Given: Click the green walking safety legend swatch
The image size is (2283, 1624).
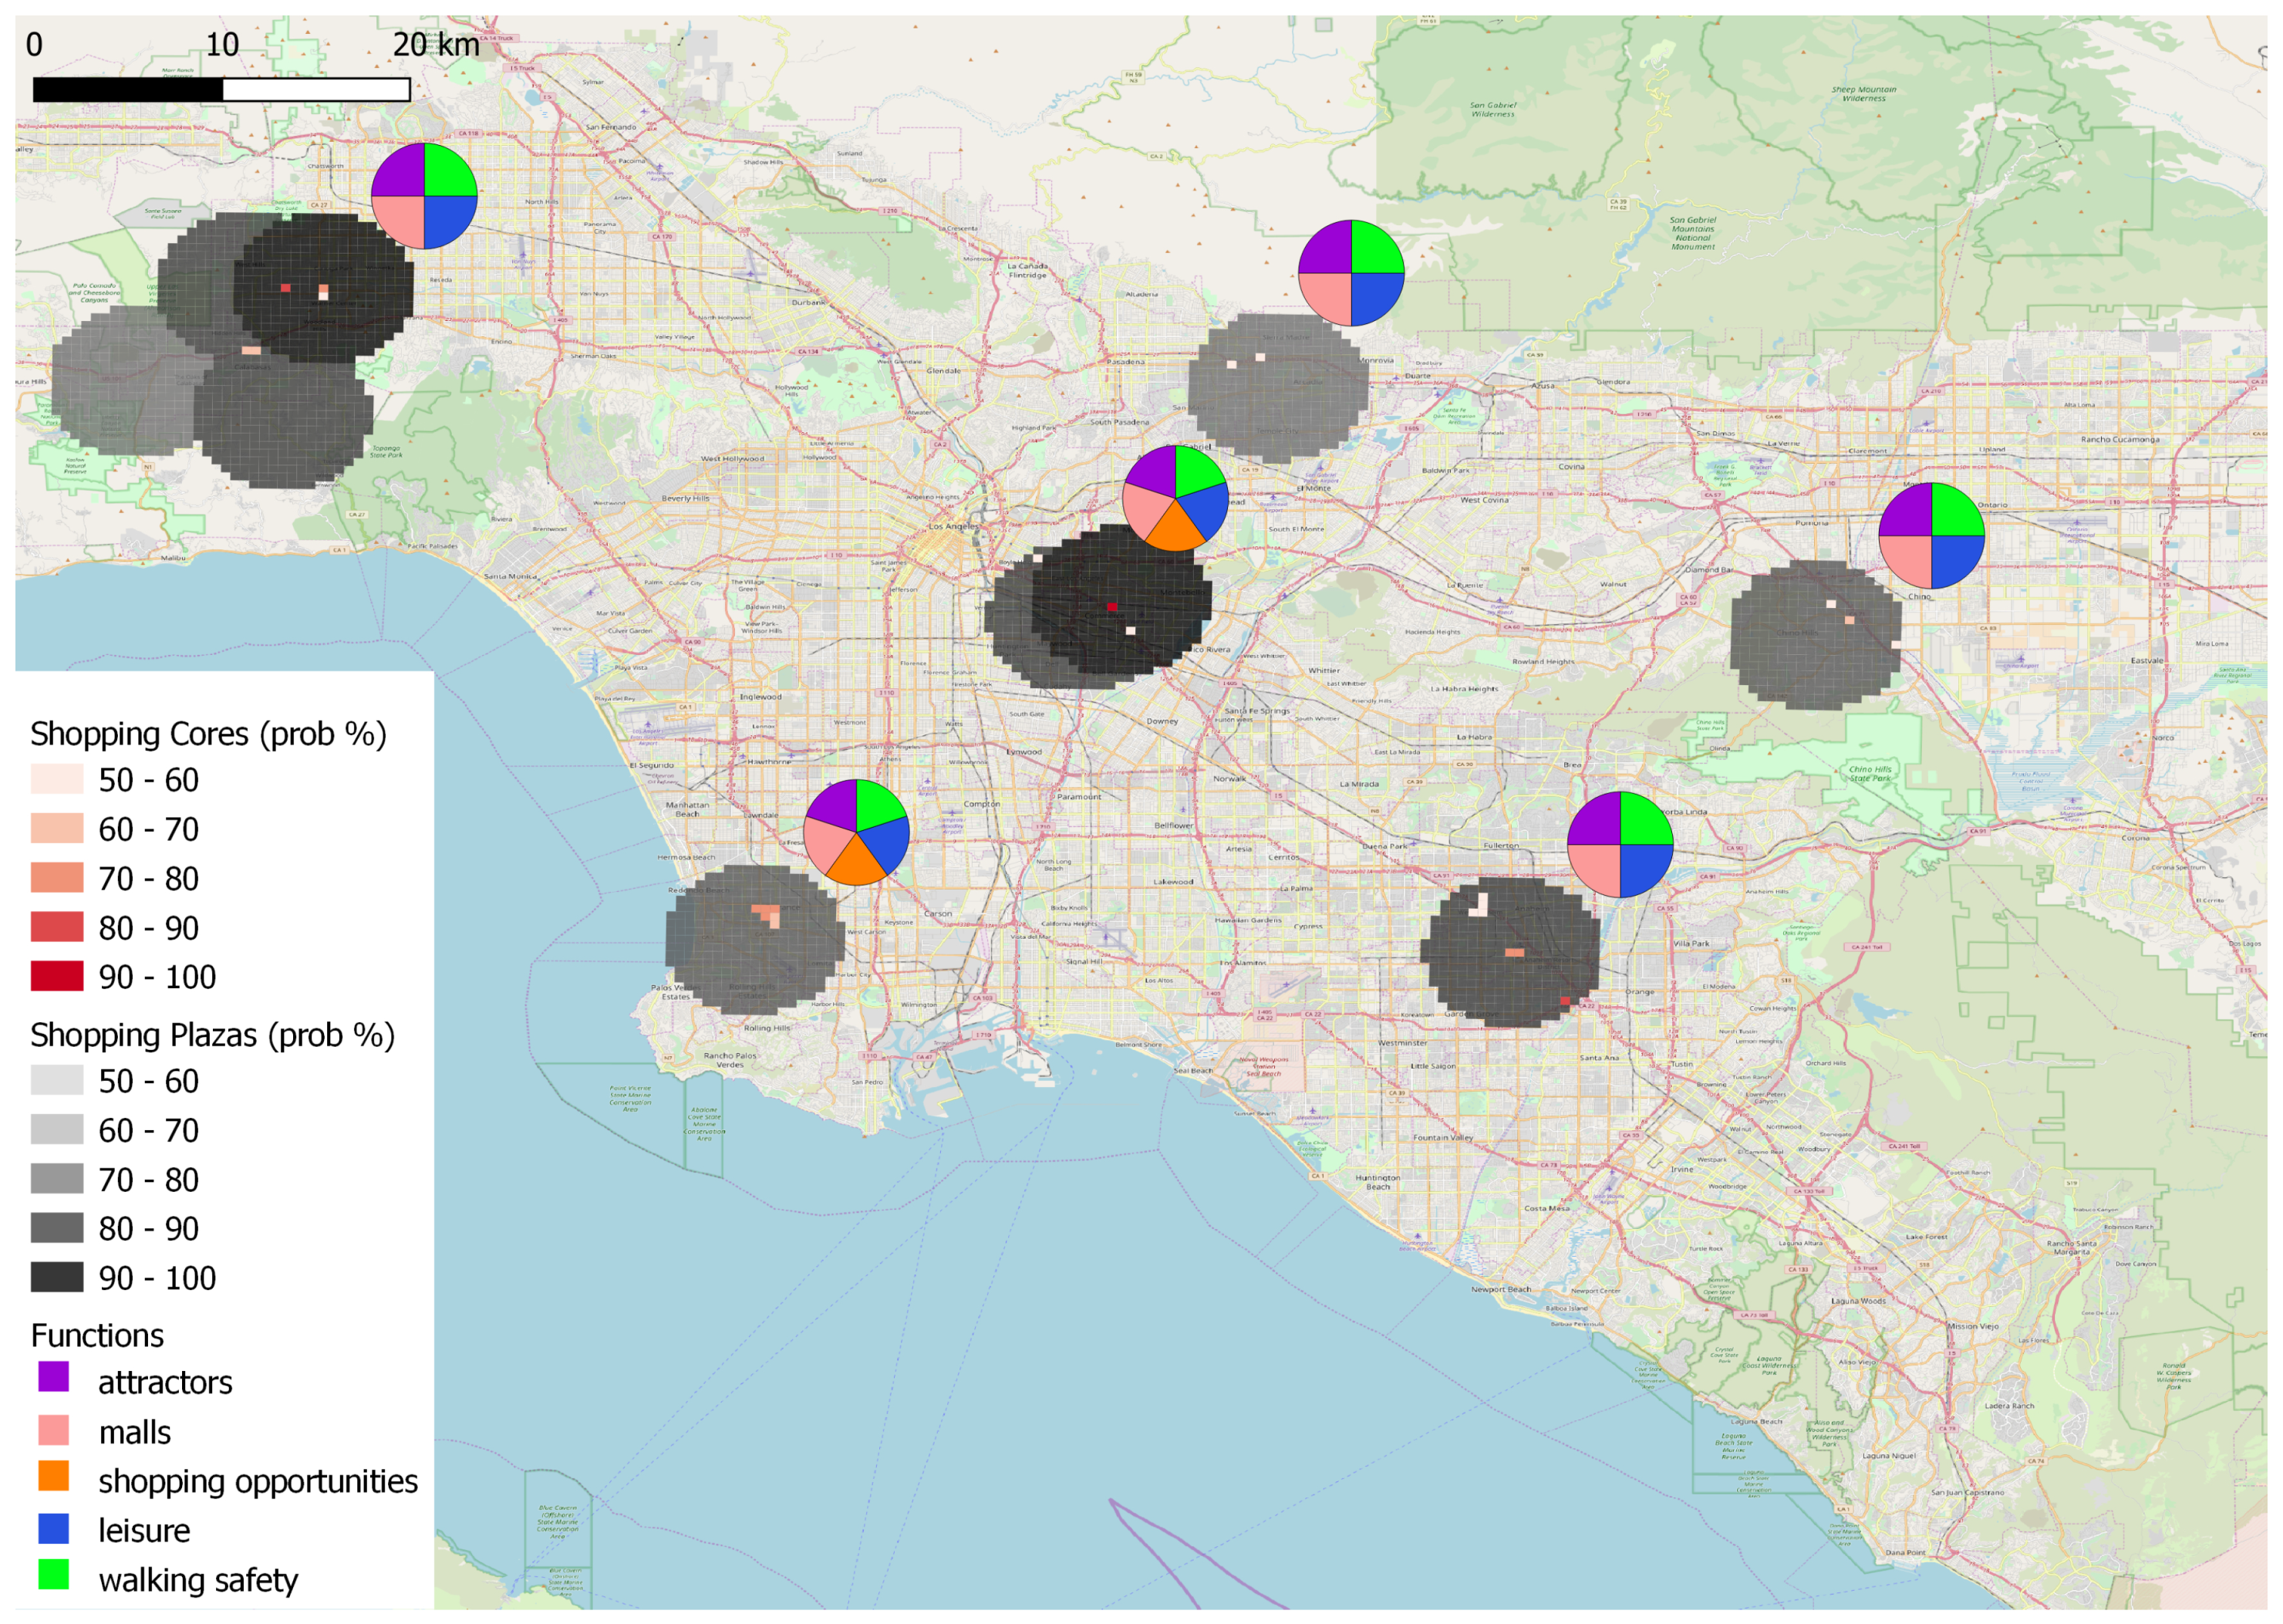Looking at the screenshot, I should click(54, 1575).
